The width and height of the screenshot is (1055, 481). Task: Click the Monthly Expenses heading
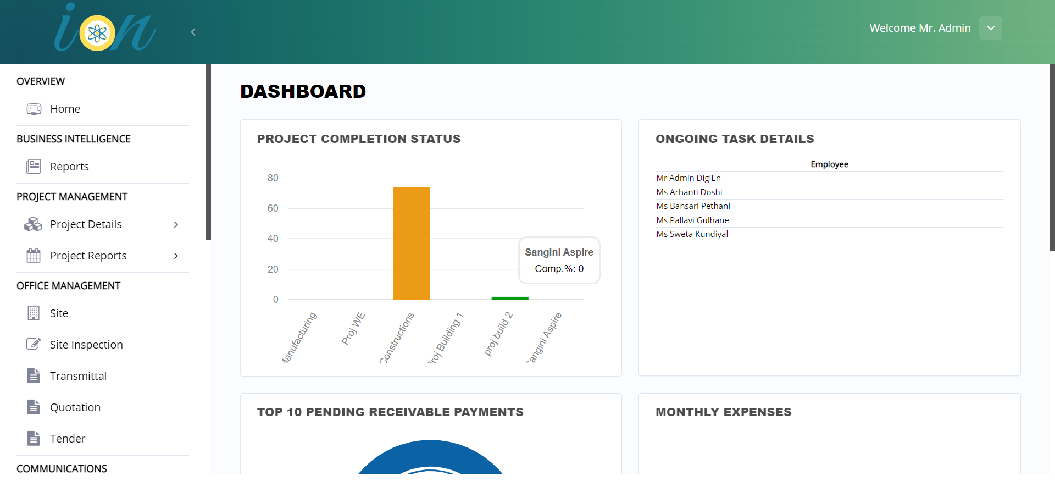[x=724, y=412]
